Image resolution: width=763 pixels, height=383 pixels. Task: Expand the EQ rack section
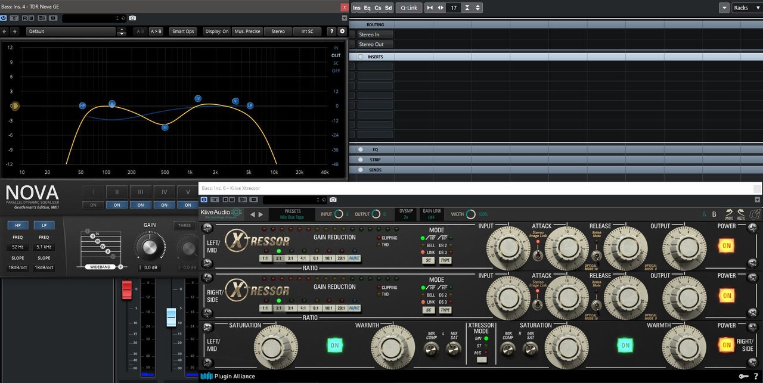[376, 150]
